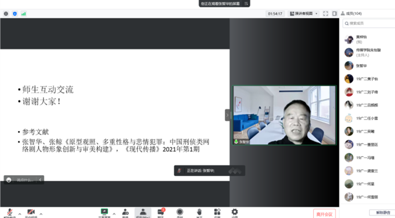The image size is (395, 218).
Task: Click the 离开会议 leave meeting button
Action: [324, 213]
